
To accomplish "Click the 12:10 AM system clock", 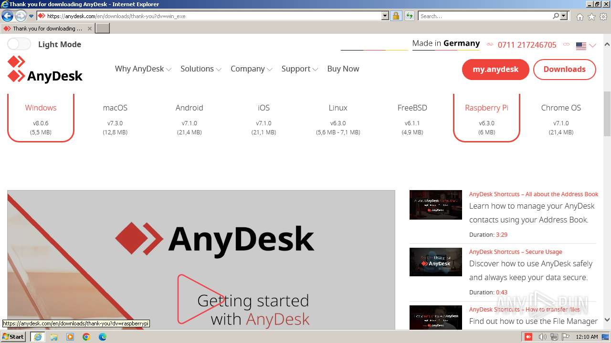I will pyautogui.click(x=587, y=337).
